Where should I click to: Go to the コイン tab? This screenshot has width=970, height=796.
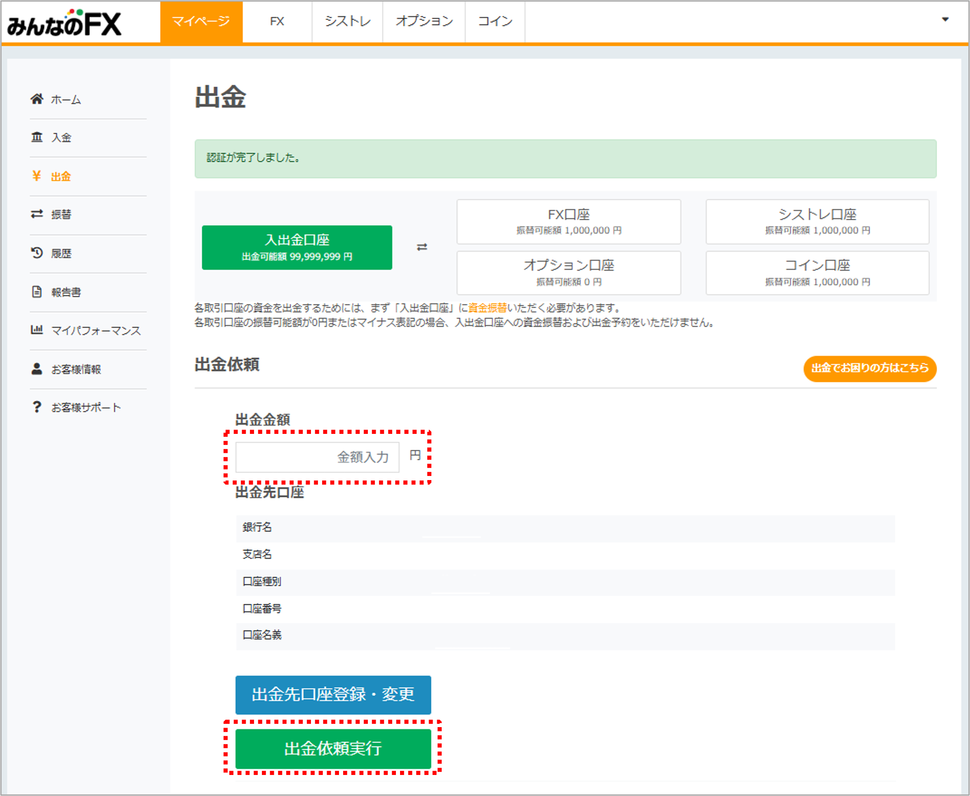pos(495,21)
